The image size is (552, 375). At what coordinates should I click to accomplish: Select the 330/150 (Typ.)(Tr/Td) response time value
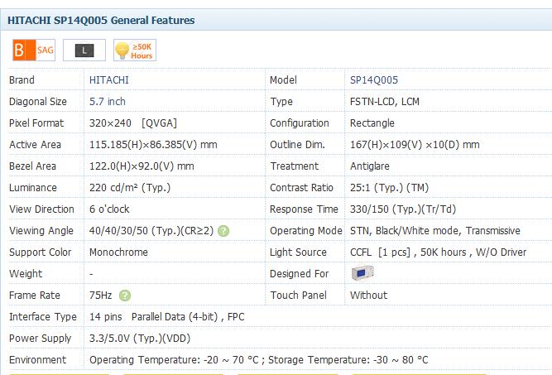(x=403, y=209)
